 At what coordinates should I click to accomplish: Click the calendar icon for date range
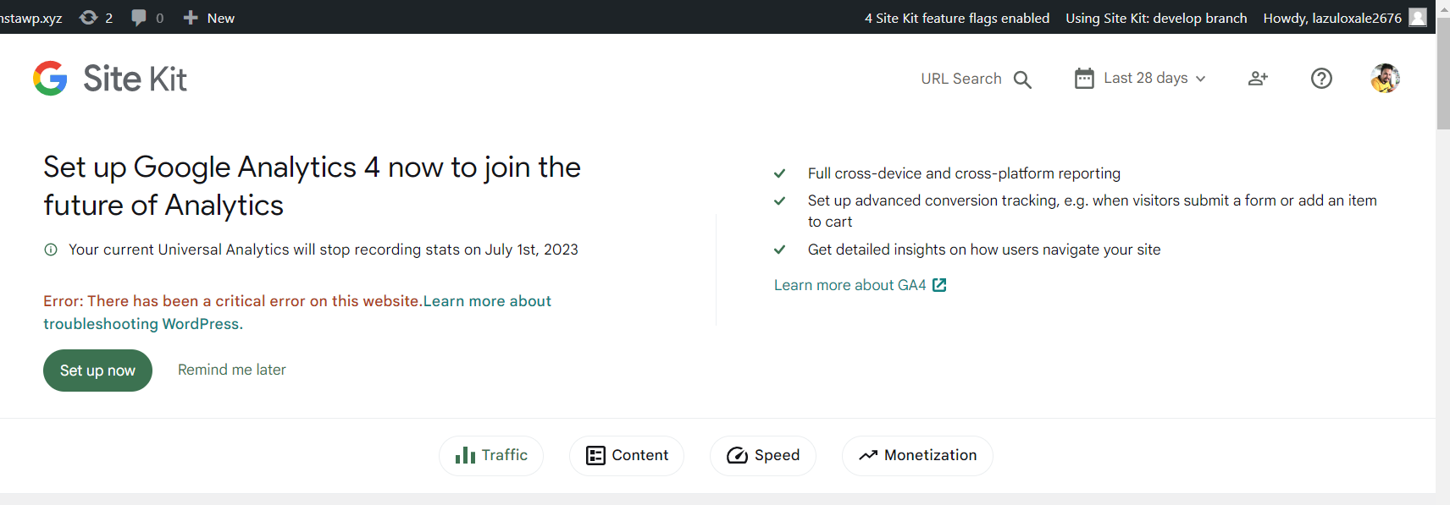coord(1084,78)
